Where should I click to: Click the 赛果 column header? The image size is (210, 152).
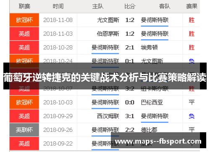coord(192,6)
